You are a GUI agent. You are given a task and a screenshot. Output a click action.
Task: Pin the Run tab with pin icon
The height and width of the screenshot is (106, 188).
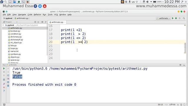tap(4, 84)
